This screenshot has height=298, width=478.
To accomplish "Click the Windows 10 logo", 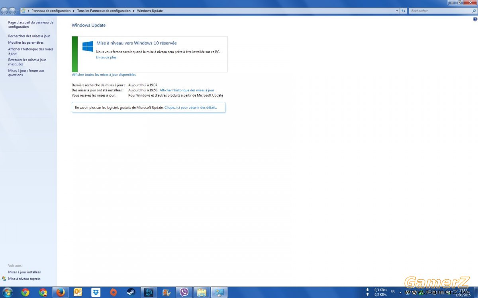I will pos(88,46).
